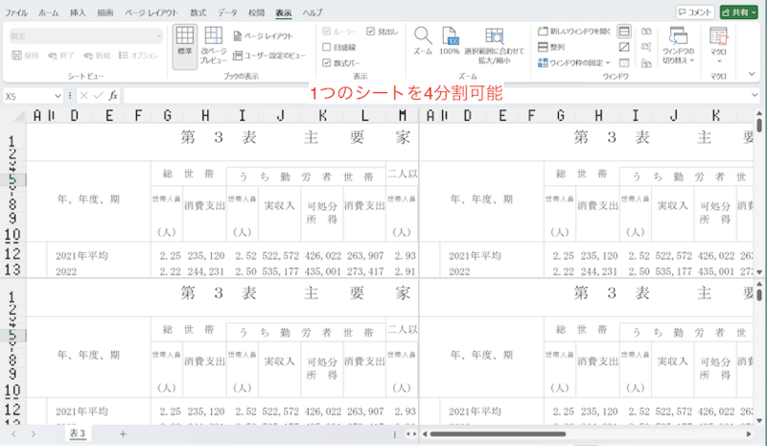Switch to ページレイアウト view in ribbon group
The height and width of the screenshot is (446, 767).
[263, 35]
